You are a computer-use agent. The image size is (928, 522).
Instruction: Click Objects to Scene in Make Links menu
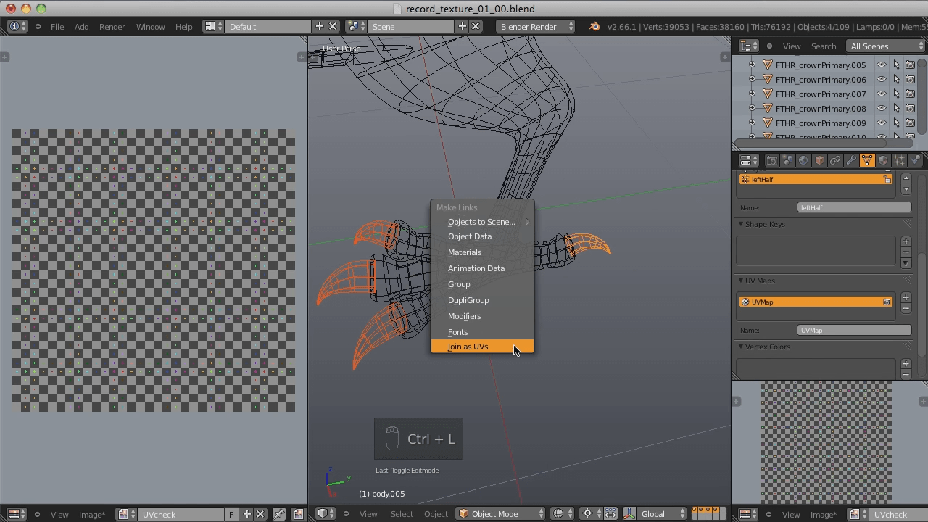(x=481, y=222)
